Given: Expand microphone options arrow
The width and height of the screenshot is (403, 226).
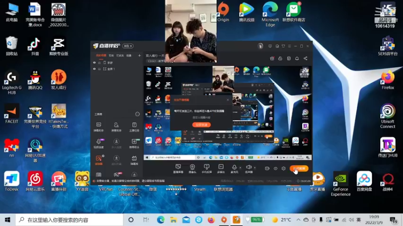Looking at the screenshot, I should (240, 168).
